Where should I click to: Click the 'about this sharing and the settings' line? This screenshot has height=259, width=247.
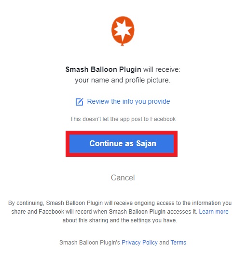(x=120, y=220)
